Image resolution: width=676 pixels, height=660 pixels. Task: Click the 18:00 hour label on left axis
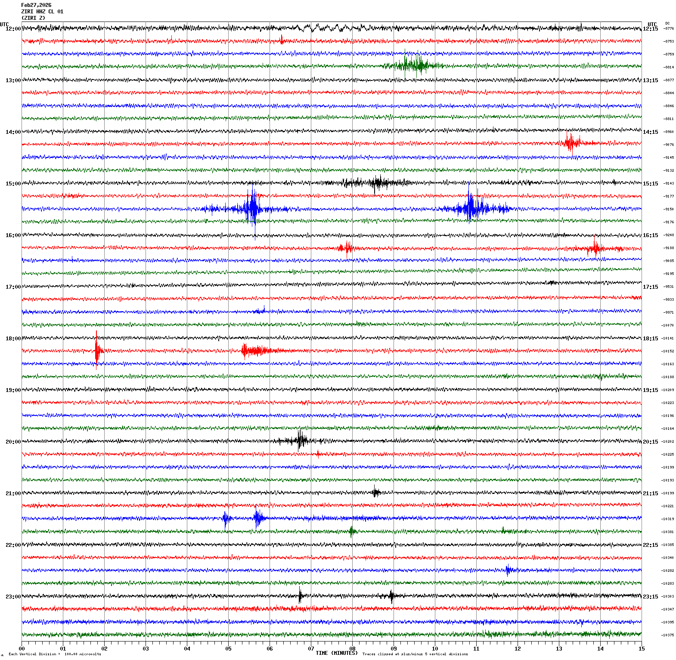(13, 339)
